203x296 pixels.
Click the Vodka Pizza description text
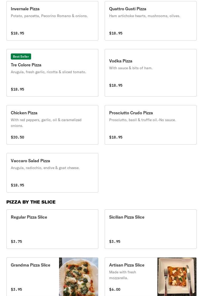(131, 68)
